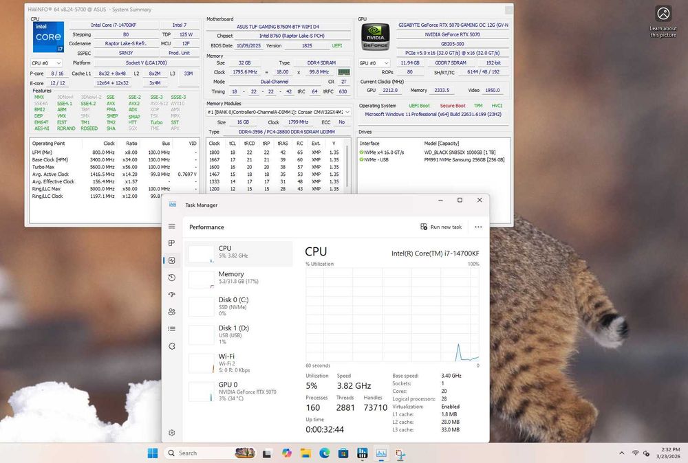This screenshot has width=688, height=463.
Task: Click the 'Intel B760 (Raptor Lake-S PCH)' chipset field
Action: (x=292, y=36)
